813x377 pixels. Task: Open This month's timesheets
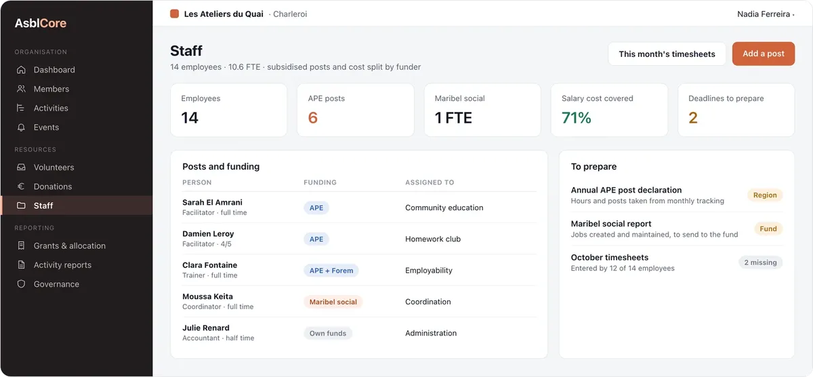point(667,54)
